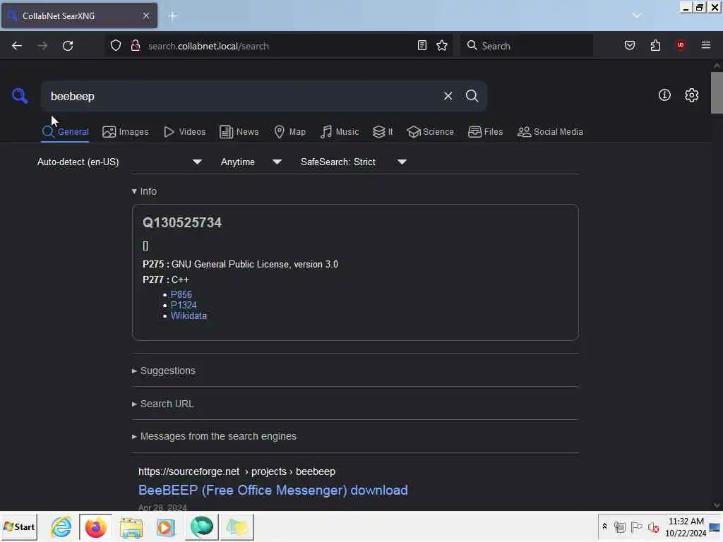Open the About info icon
Image resolution: width=723 pixels, height=542 pixels.
pos(664,95)
